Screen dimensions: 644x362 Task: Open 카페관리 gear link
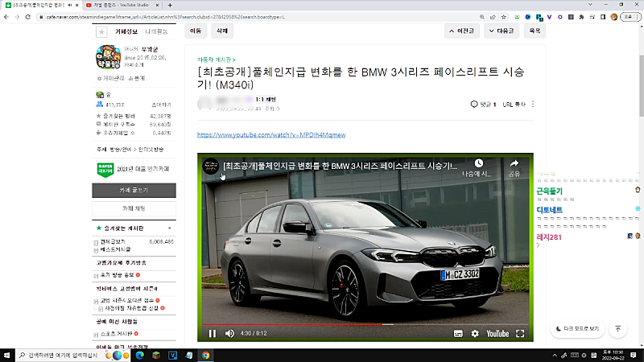[x=110, y=78]
